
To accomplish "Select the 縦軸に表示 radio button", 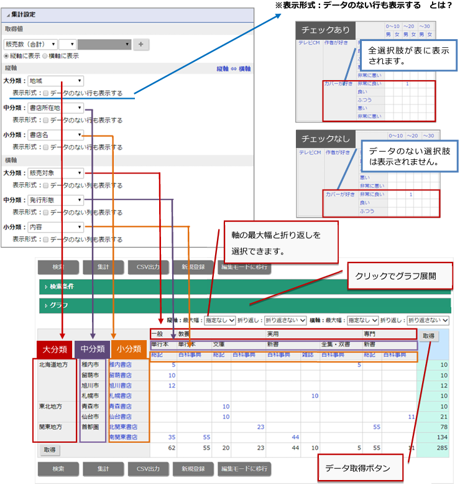I will pos(6,56).
